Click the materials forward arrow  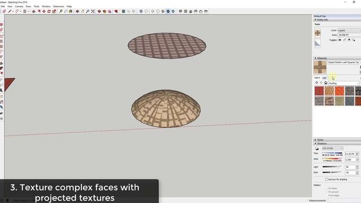(x=321, y=83)
